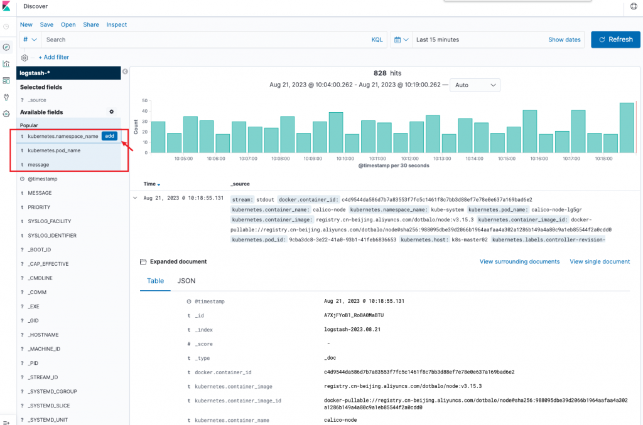
Task: Click the _index row in document table
Action: click(x=385, y=330)
